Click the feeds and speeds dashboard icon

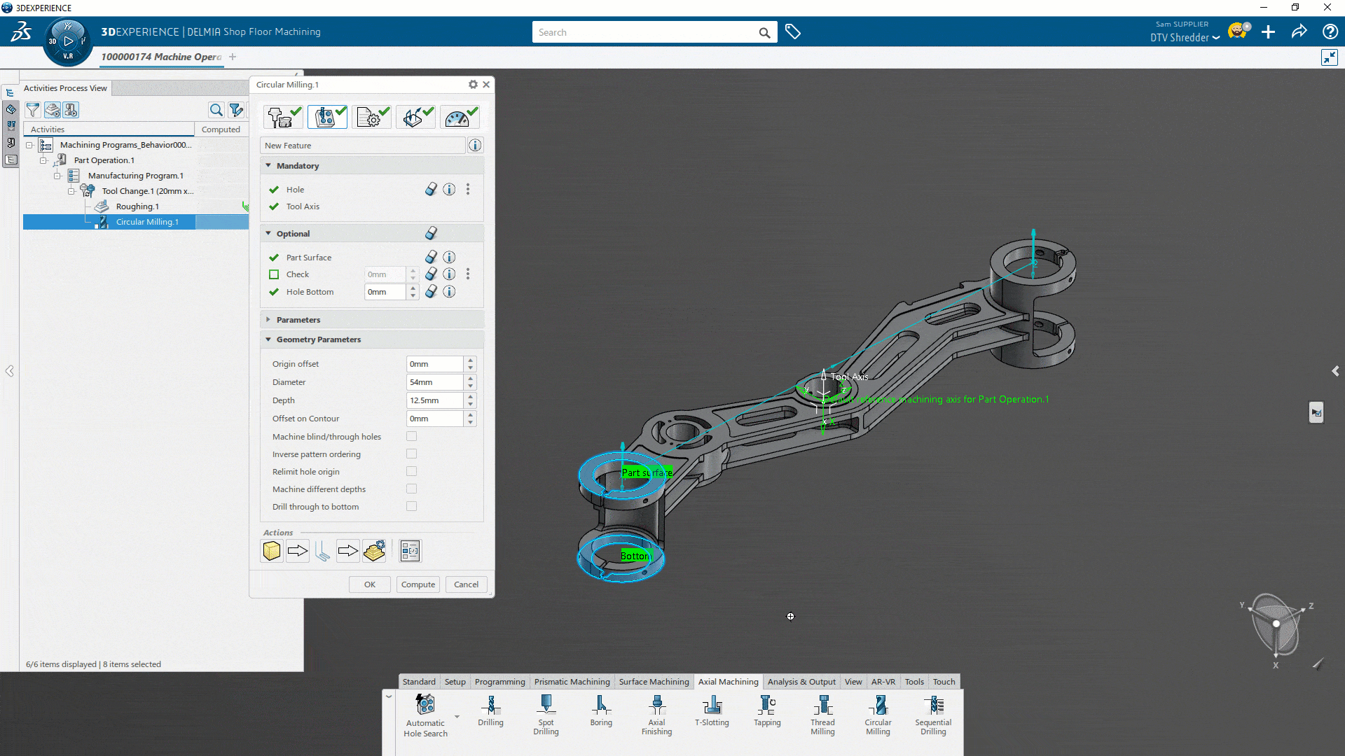tap(460, 116)
